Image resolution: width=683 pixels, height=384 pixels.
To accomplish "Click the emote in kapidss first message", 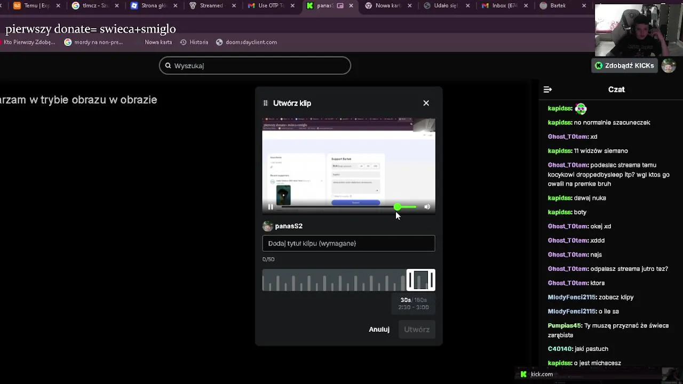I will tap(581, 109).
